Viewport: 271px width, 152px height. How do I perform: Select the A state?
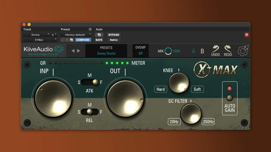pyautogui.click(x=193, y=51)
